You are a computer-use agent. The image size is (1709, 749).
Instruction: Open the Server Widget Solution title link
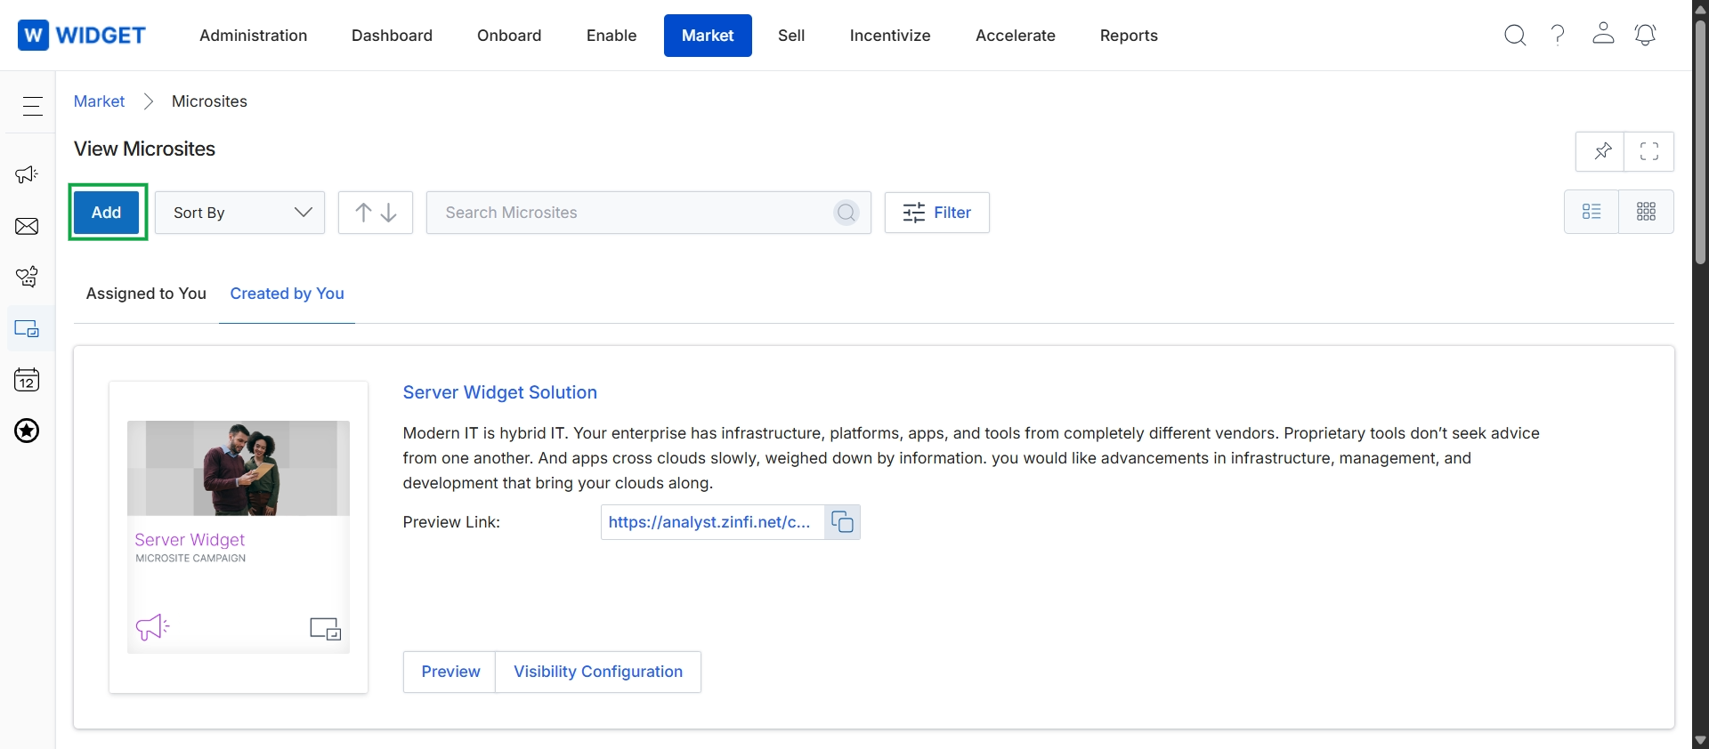pyautogui.click(x=500, y=392)
